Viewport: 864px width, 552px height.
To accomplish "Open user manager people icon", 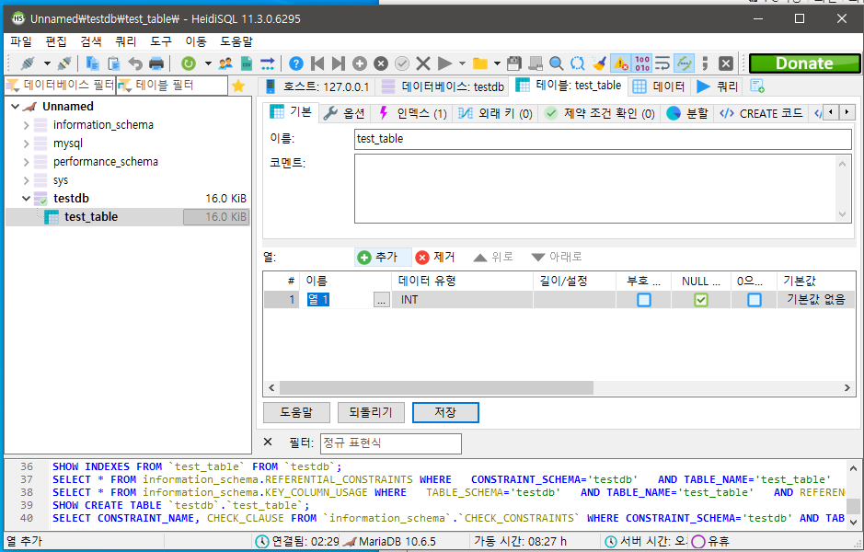I will pyautogui.click(x=225, y=63).
